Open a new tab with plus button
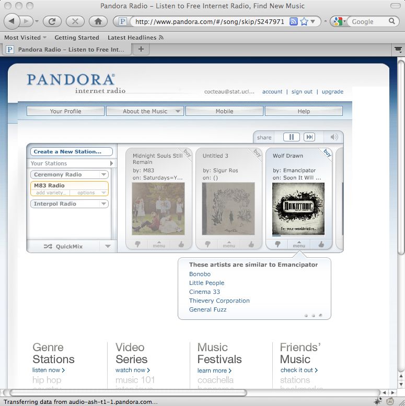The width and height of the screenshot is (405, 406). pos(141,49)
